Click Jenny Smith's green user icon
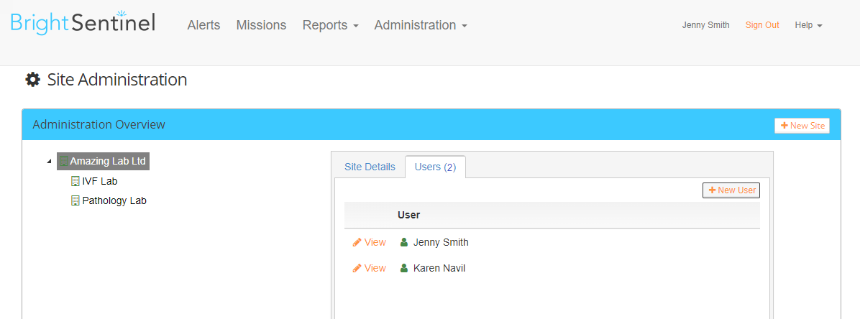 [404, 242]
